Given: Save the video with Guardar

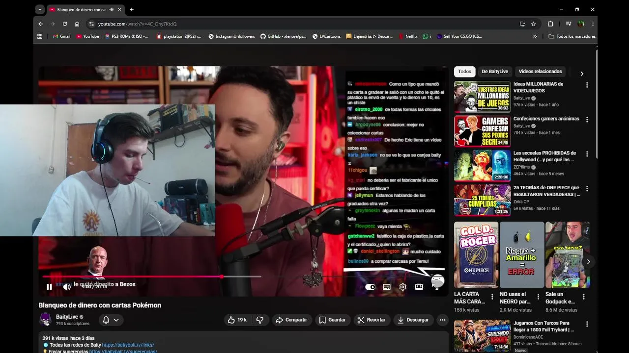Looking at the screenshot, I should (332, 320).
